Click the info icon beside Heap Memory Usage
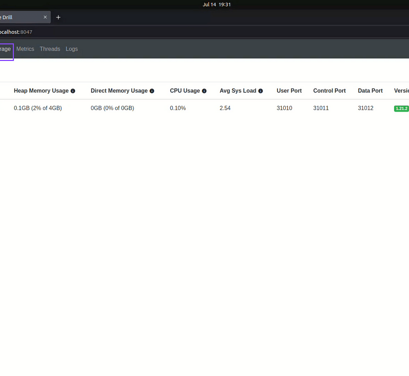 coord(73,91)
